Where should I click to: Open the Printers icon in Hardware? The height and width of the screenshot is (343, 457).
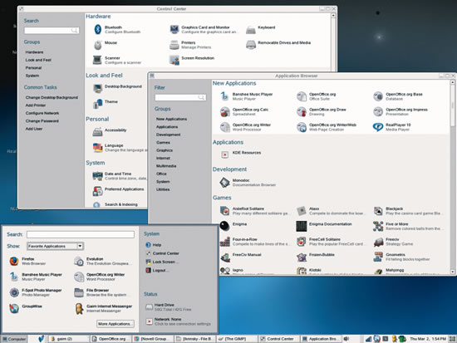coord(174,45)
